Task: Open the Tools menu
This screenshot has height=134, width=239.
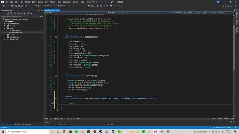Action: tap(59, 2)
